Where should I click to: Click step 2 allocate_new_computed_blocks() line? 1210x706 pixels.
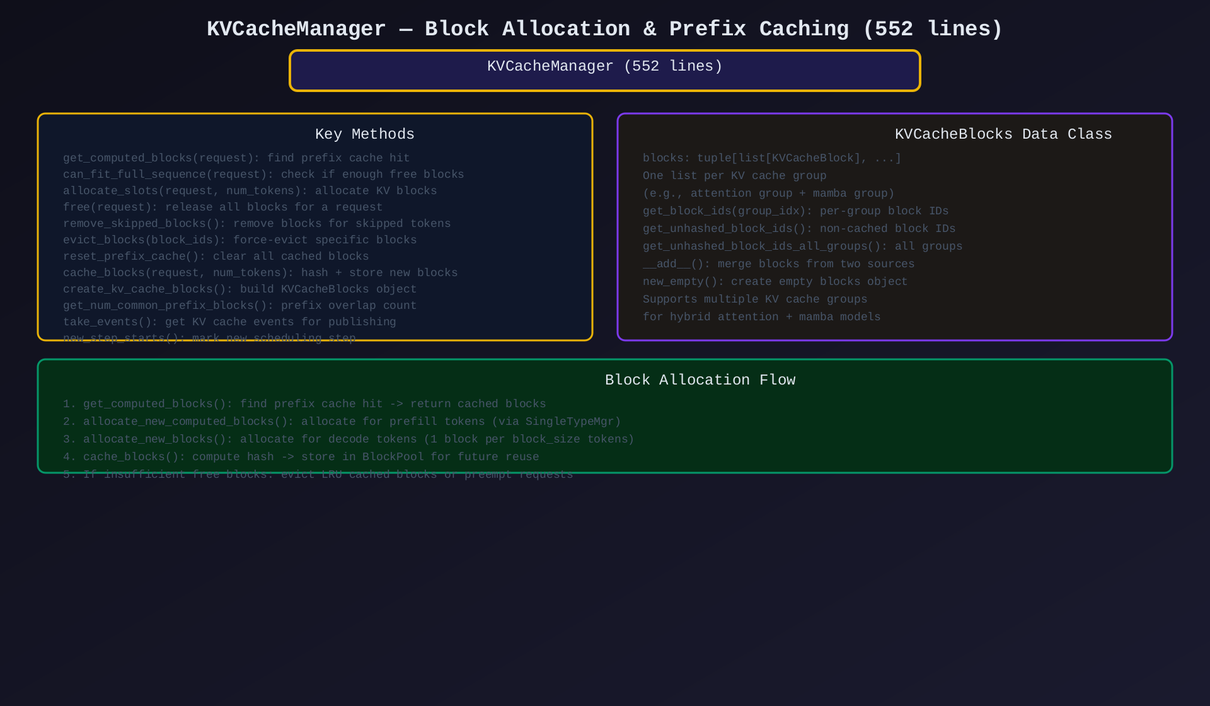[x=342, y=421]
